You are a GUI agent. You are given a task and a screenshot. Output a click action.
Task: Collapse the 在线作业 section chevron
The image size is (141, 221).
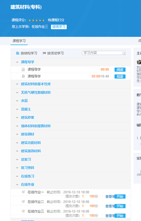tap(17, 185)
